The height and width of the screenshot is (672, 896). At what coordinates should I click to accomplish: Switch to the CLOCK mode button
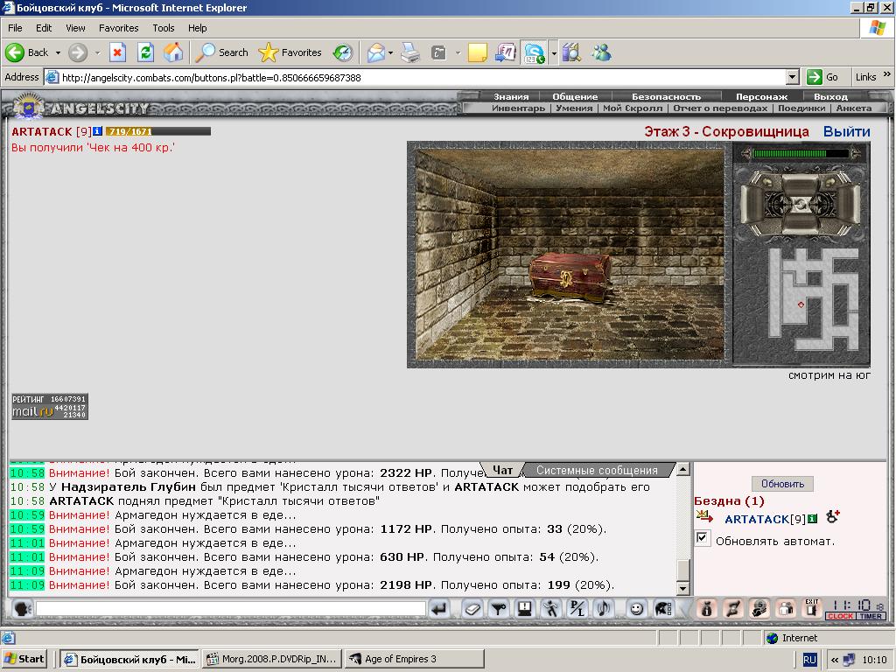pos(839,616)
